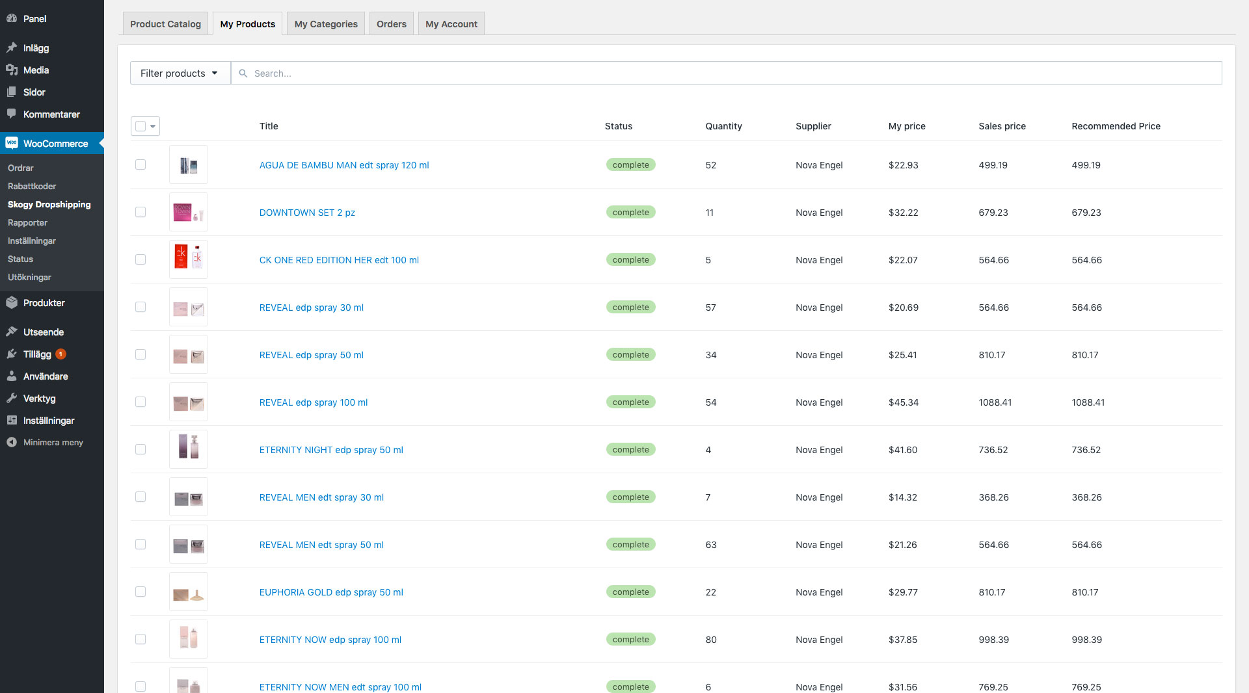Check the REVEAL edp spray 30 ml checkbox

[x=141, y=307]
